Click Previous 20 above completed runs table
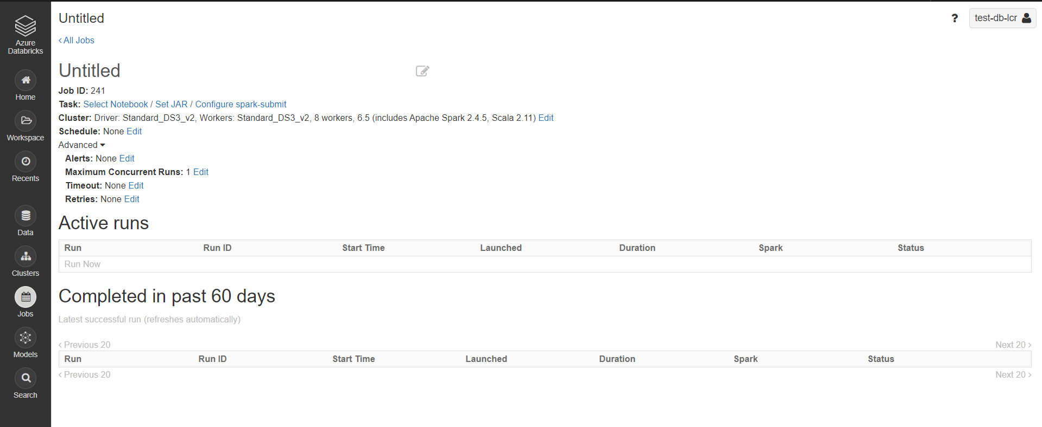The width and height of the screenshot is (1042, 427). click(x=85, y=345)
